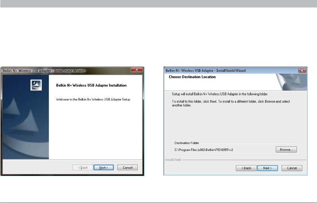
Task: Close the Choose Destination Location window
Action: point(302,70)
